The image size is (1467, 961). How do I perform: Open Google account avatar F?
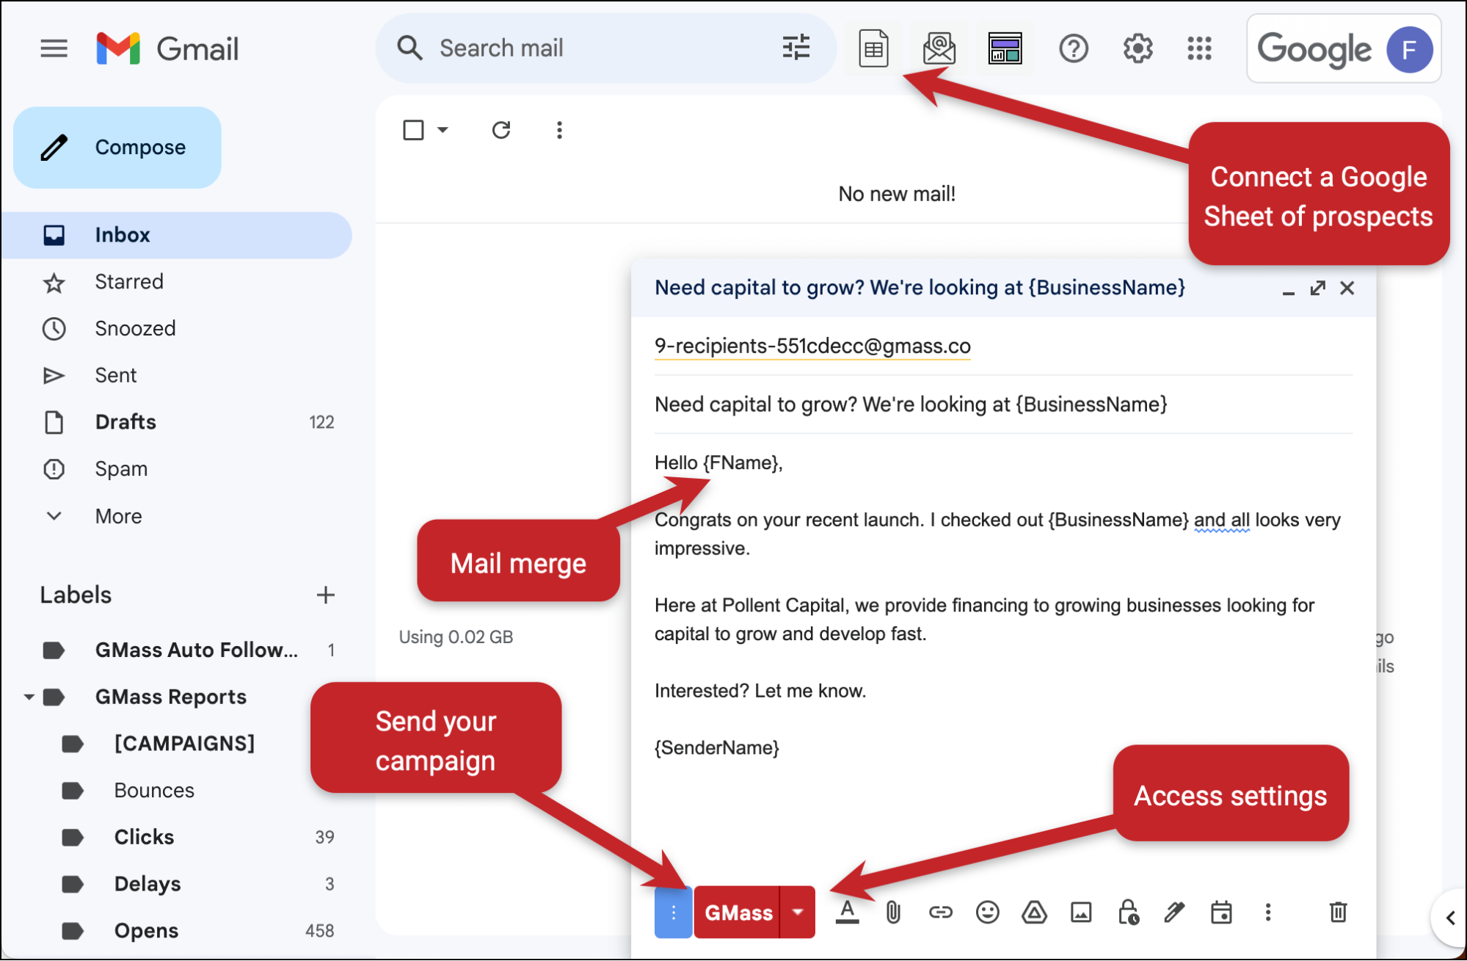click(1409, 49)
